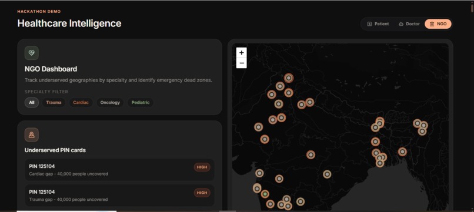Screen dimensions: 474x212
Task: Click the NGO tab's building icon
Action: click(432, 24)
